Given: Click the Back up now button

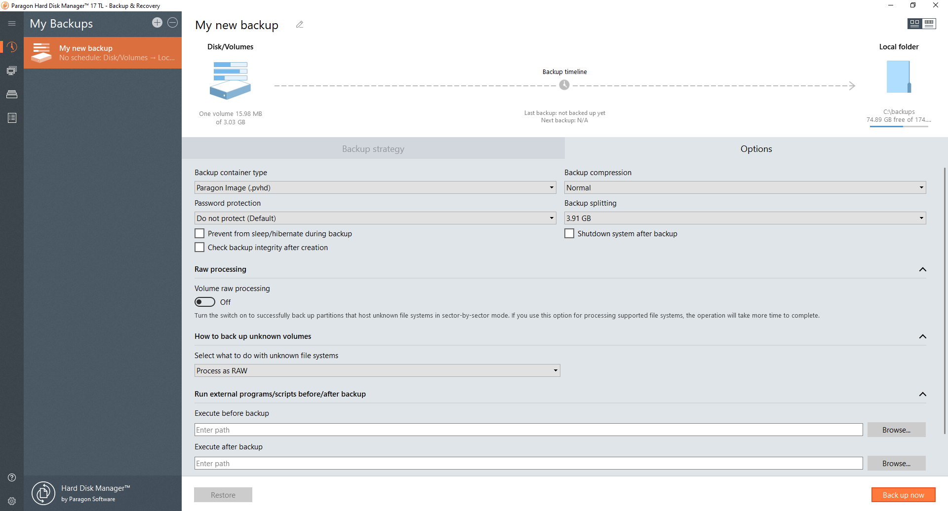Looking at the screenshot, I should [903, 495].
